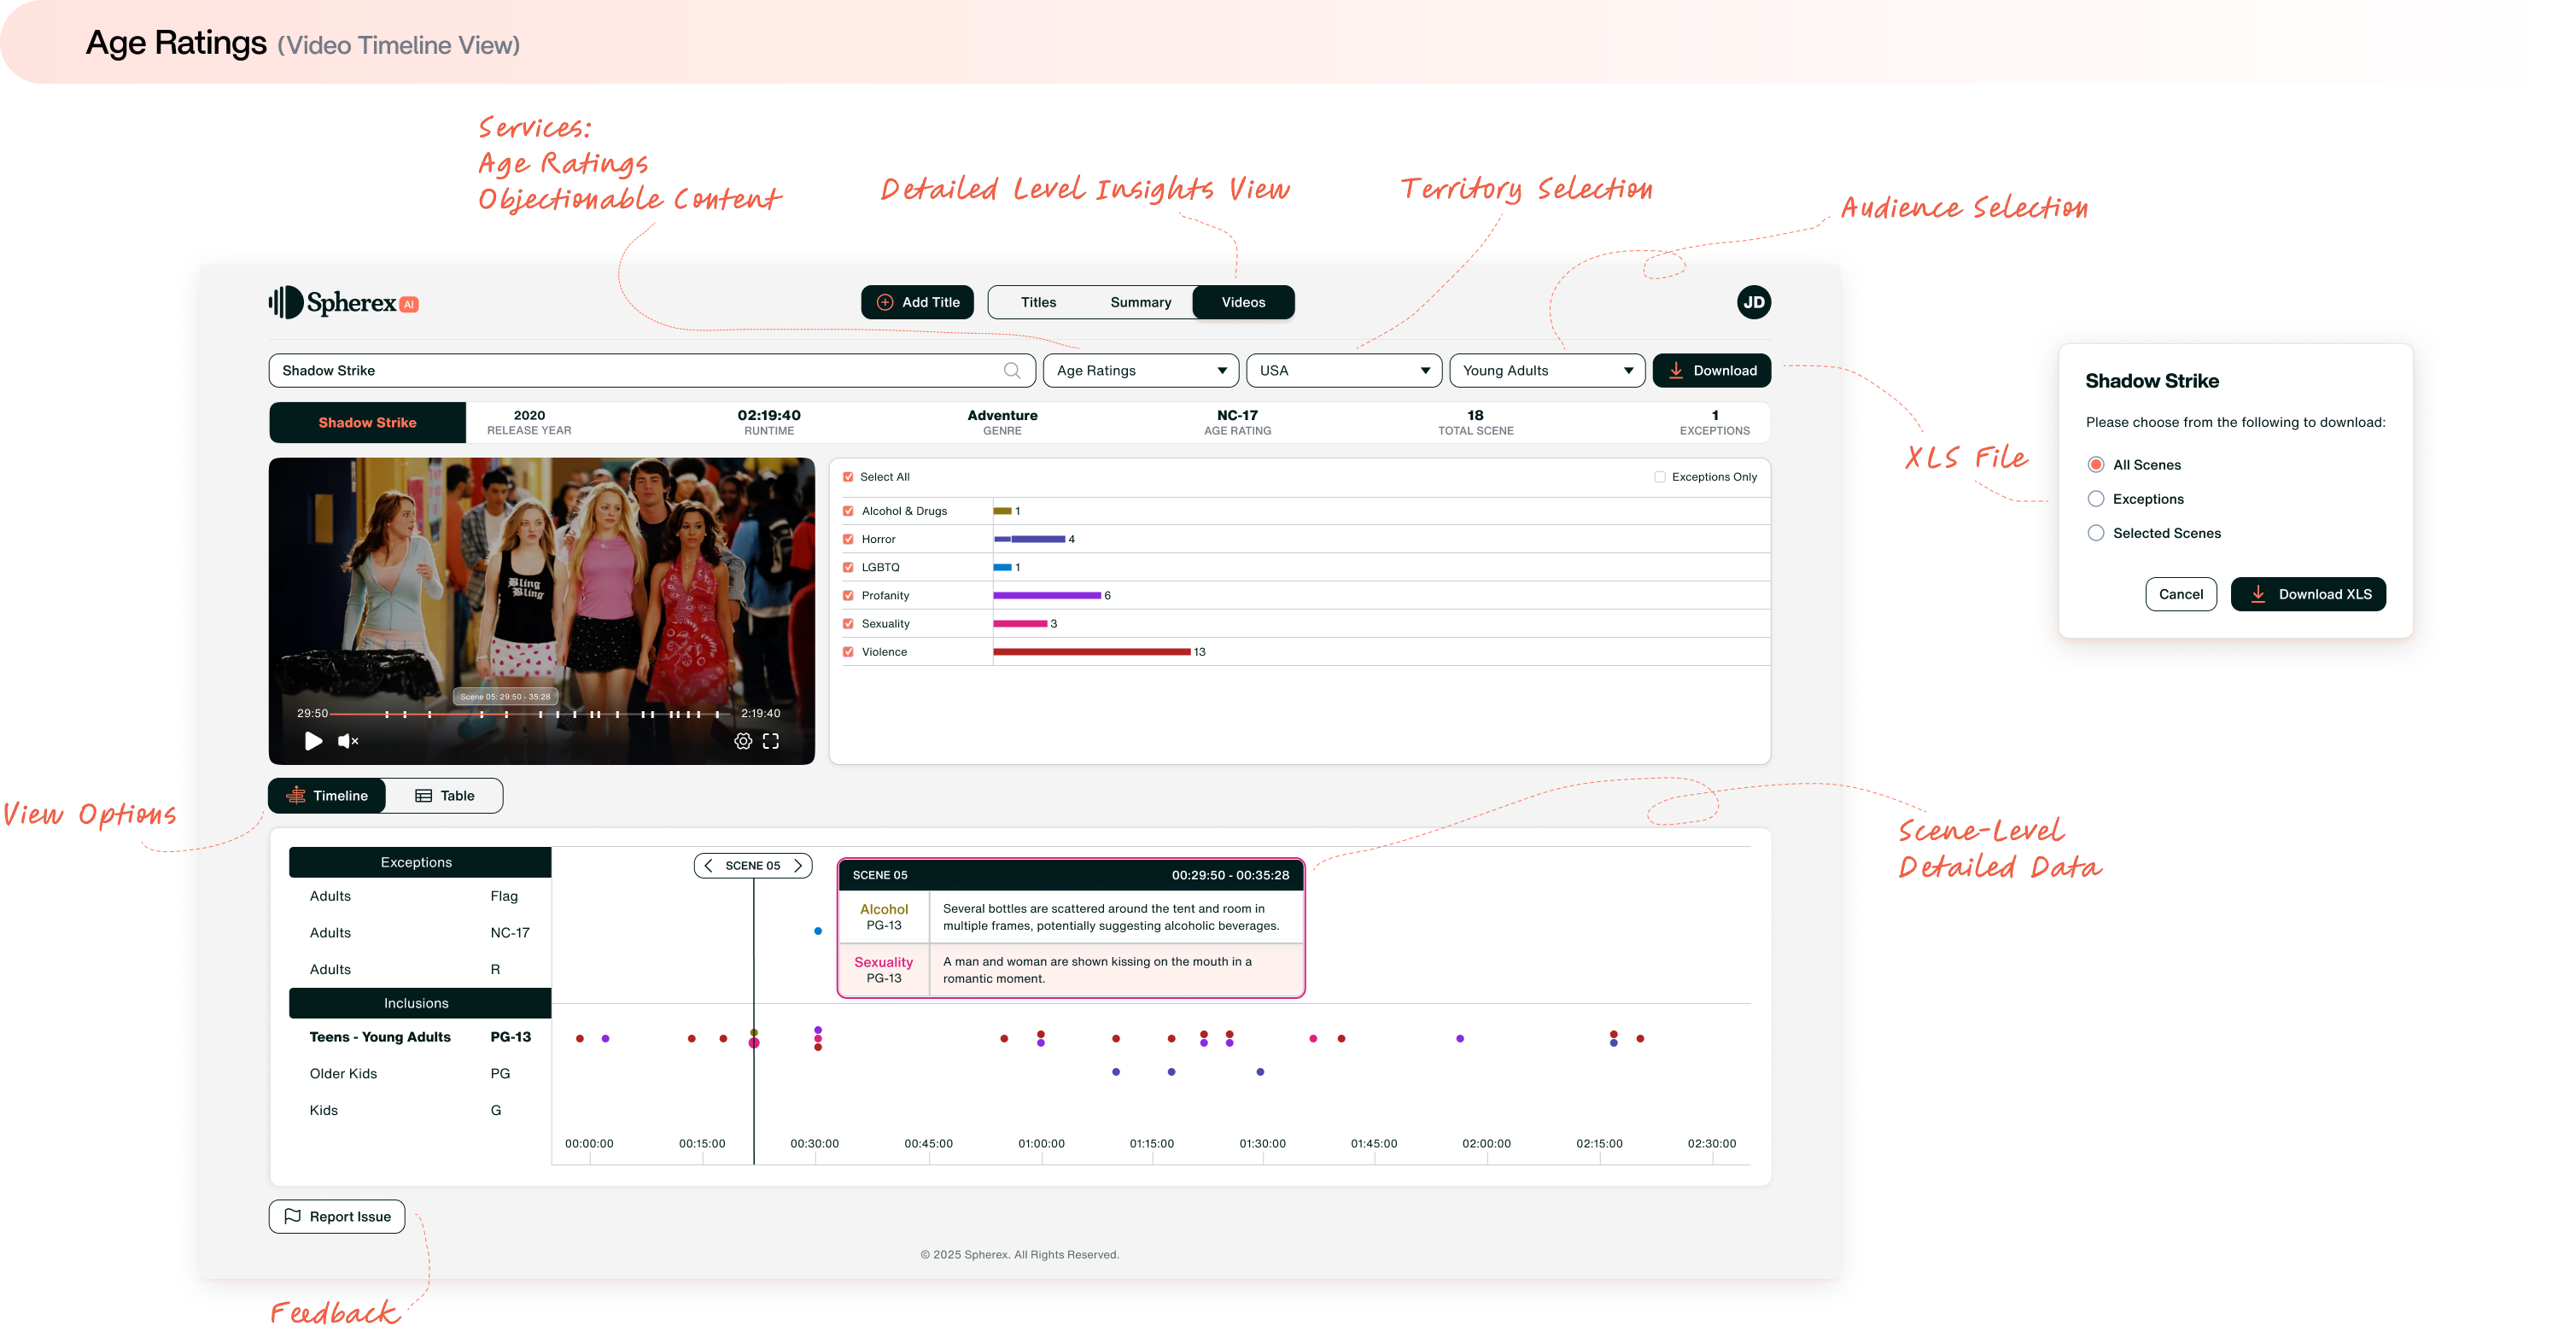2576x1331 pixels.
Task: Play the Shadow Strike video
Action: pyautogui.click(x=313, y=741)
